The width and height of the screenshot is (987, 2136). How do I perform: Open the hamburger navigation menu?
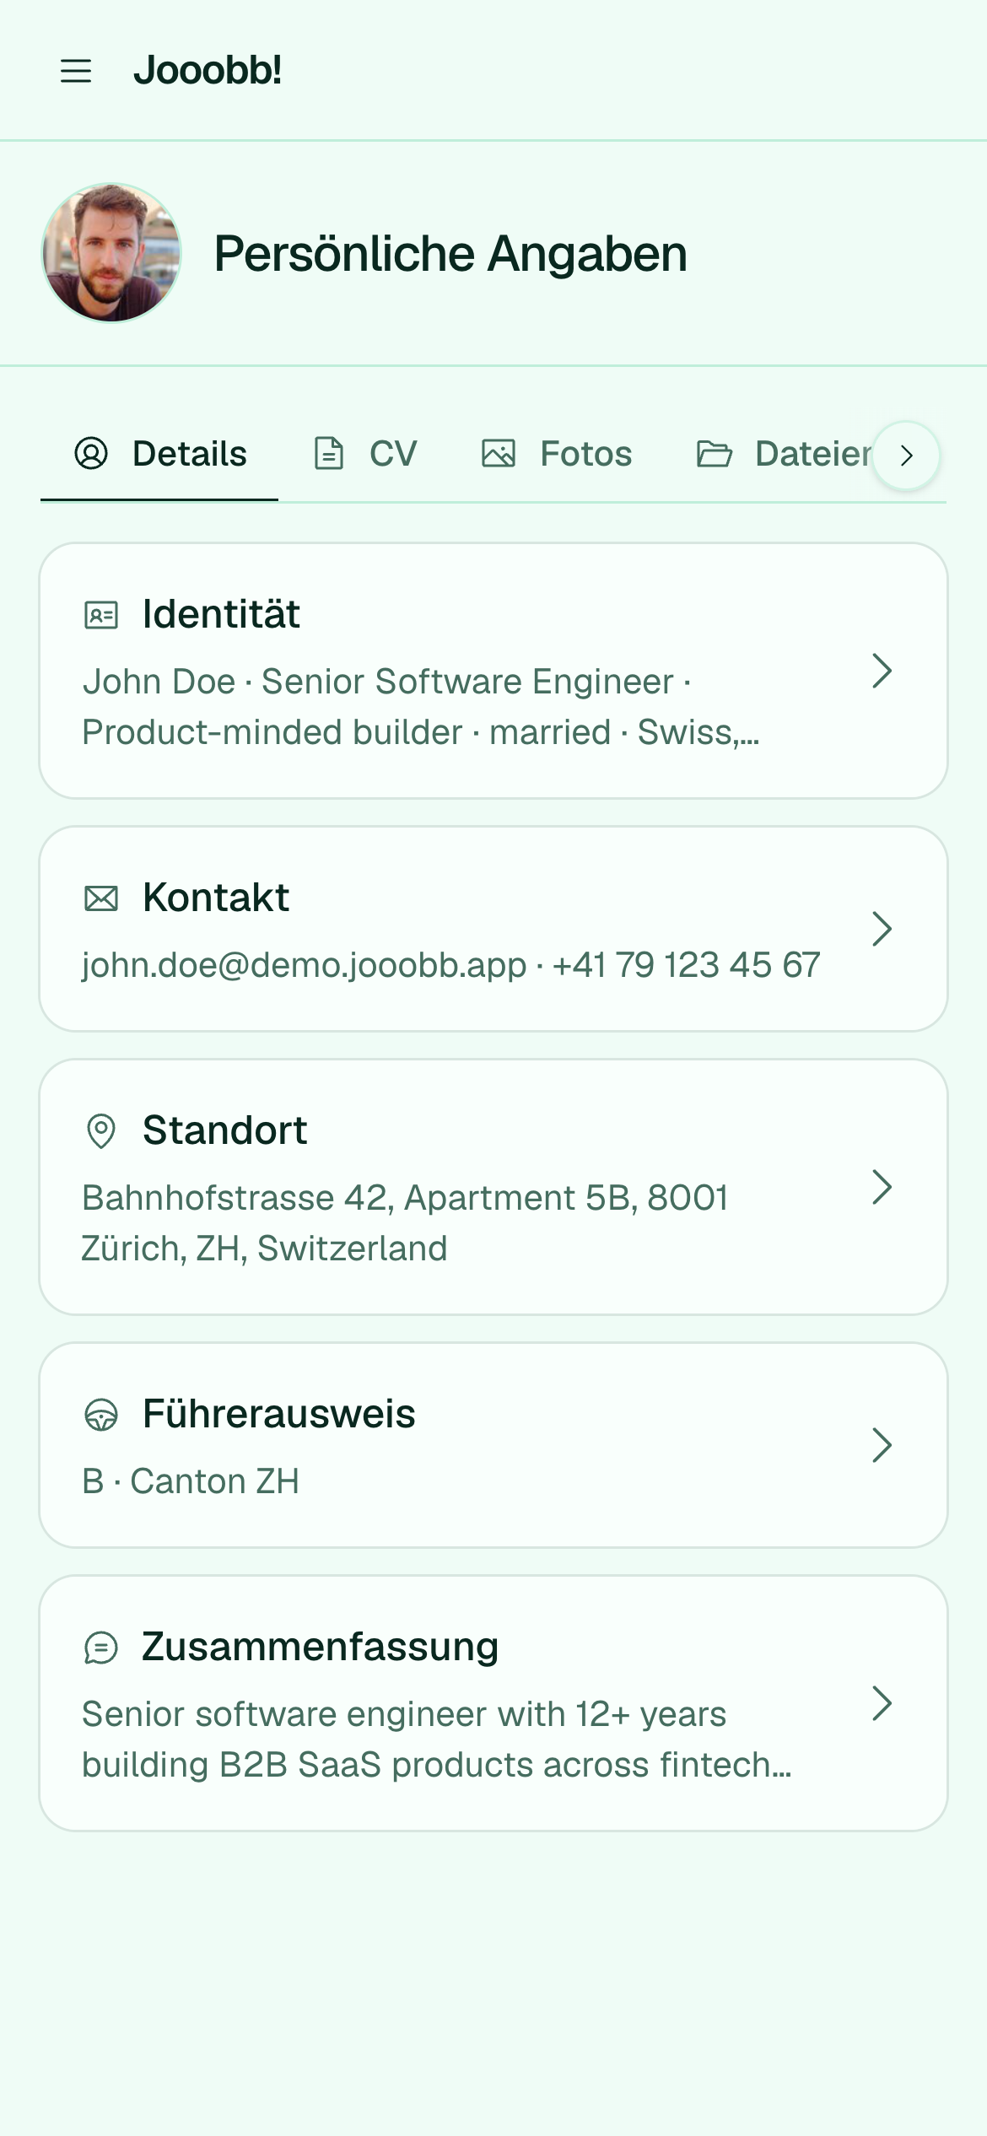[x=76, y=71]
